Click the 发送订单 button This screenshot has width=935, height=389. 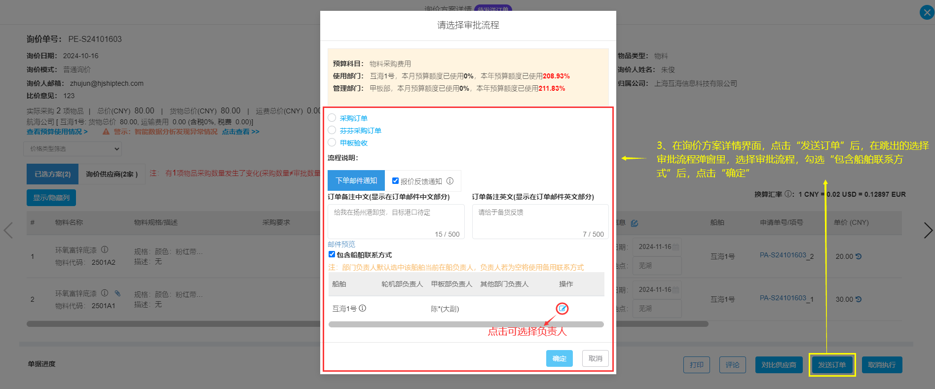point(832,365)
